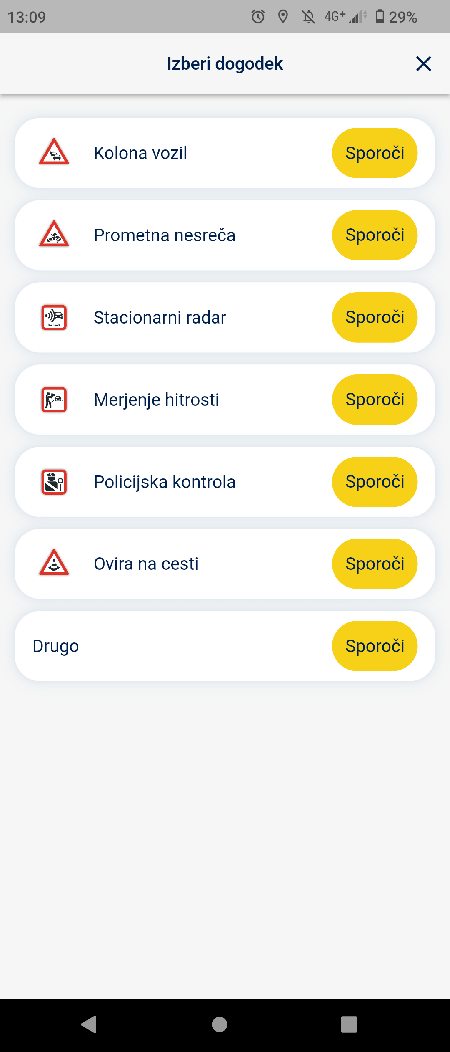The image size is (450, 1052).
Task: Tap the car accident warning icon
Action: (54, 235)
